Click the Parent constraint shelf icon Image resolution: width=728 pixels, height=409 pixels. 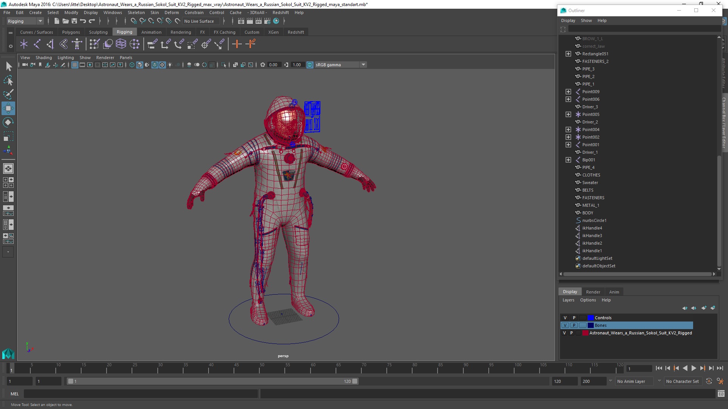tap(152, 44)
